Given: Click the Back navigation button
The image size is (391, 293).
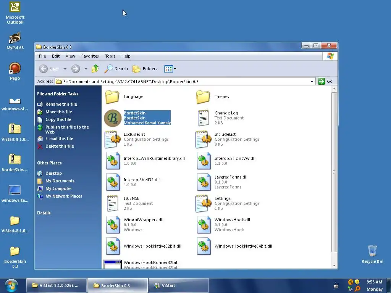Looking at the screenshot, I should click(49, 69).
